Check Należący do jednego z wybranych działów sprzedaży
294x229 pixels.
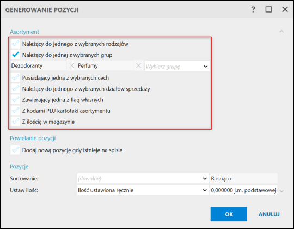15,88
